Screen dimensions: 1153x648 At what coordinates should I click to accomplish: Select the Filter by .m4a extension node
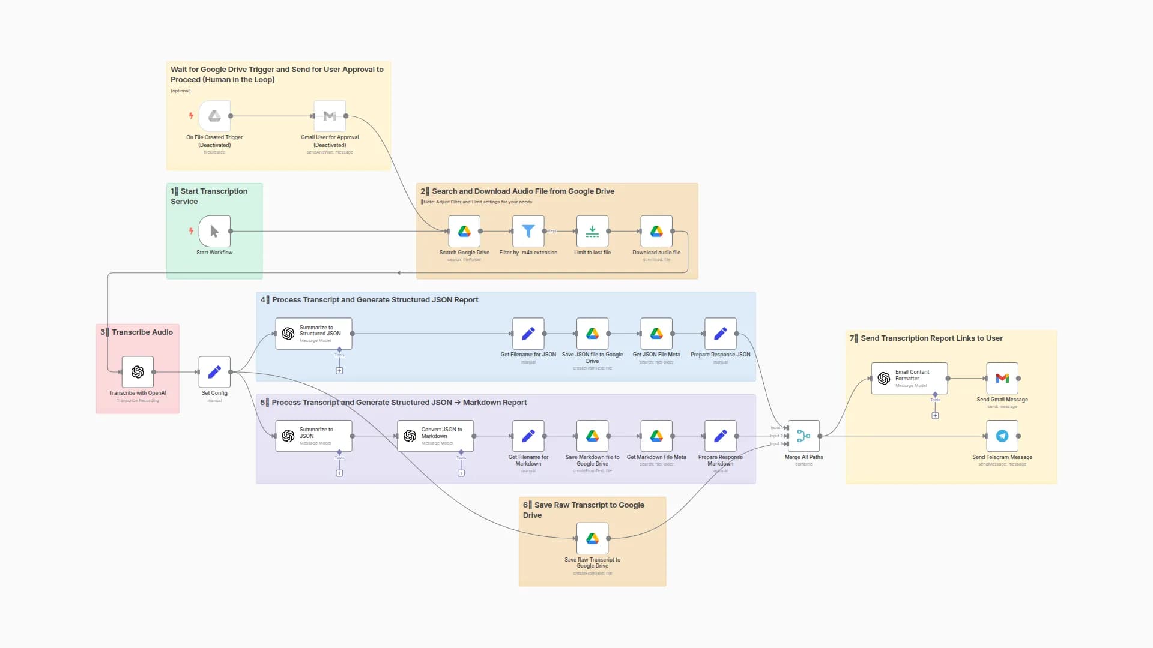[x=528, y=231]
